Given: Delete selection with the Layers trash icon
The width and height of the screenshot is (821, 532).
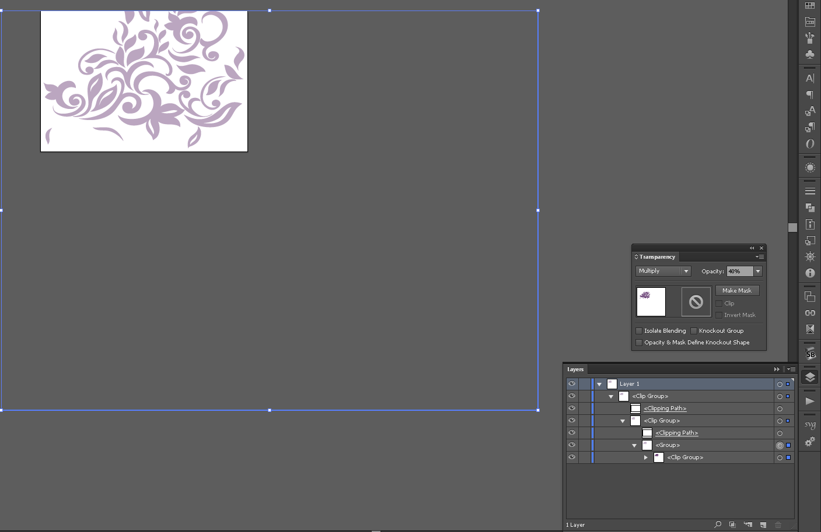Looking at the screenshot, I should pos(778,524).
